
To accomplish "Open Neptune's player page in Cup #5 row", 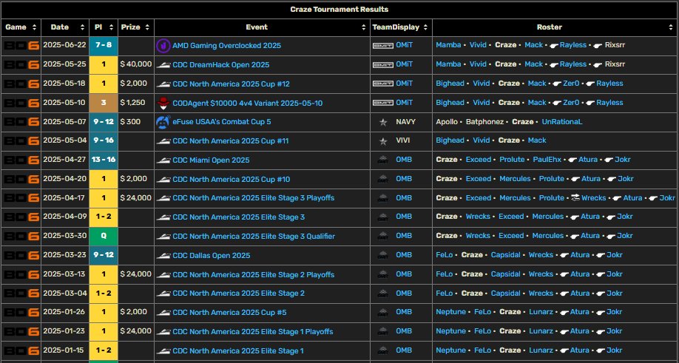I will coord(450,312).
